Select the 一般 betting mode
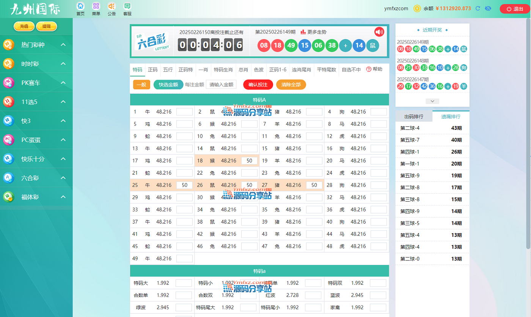 point(141,85)
